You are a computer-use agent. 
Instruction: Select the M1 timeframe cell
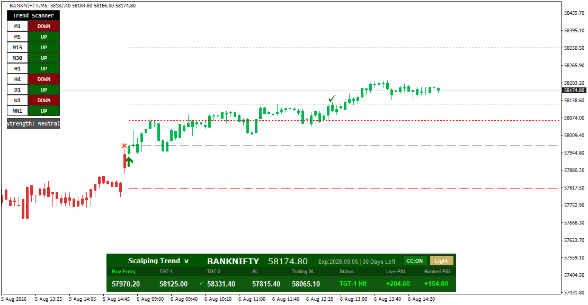[x=17, y=26]
